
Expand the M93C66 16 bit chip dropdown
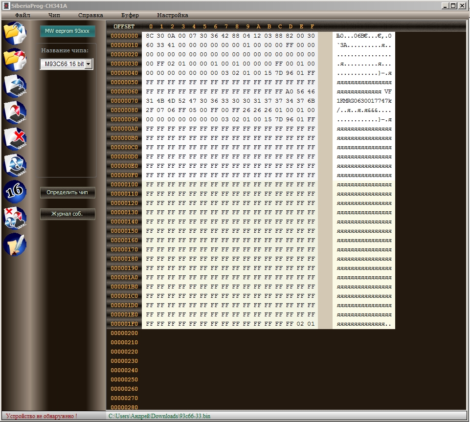click(88, 64)
